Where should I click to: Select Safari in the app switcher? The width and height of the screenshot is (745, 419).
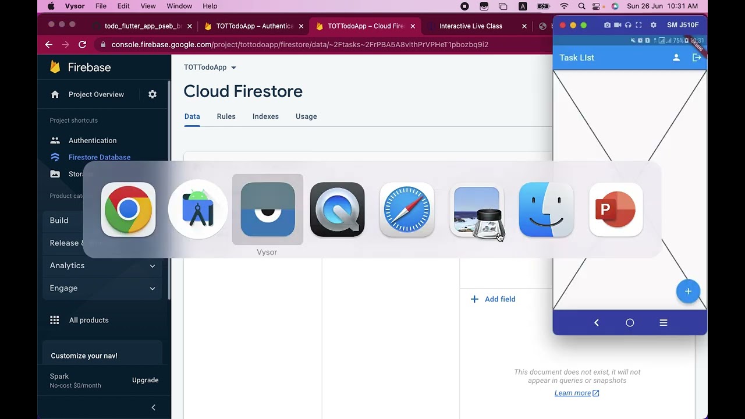click(x=407, y=210)
